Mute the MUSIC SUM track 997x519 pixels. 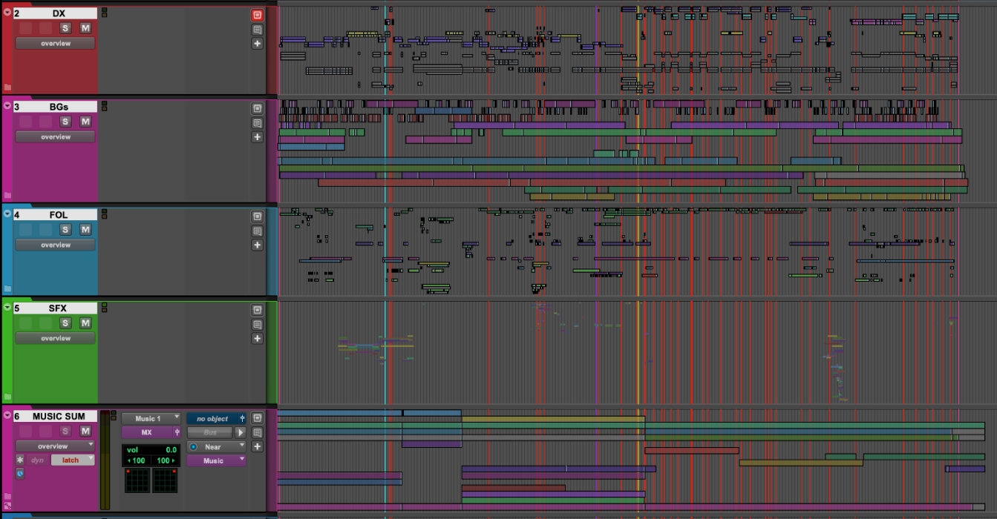pyautogui.click(x=85, y=432)
